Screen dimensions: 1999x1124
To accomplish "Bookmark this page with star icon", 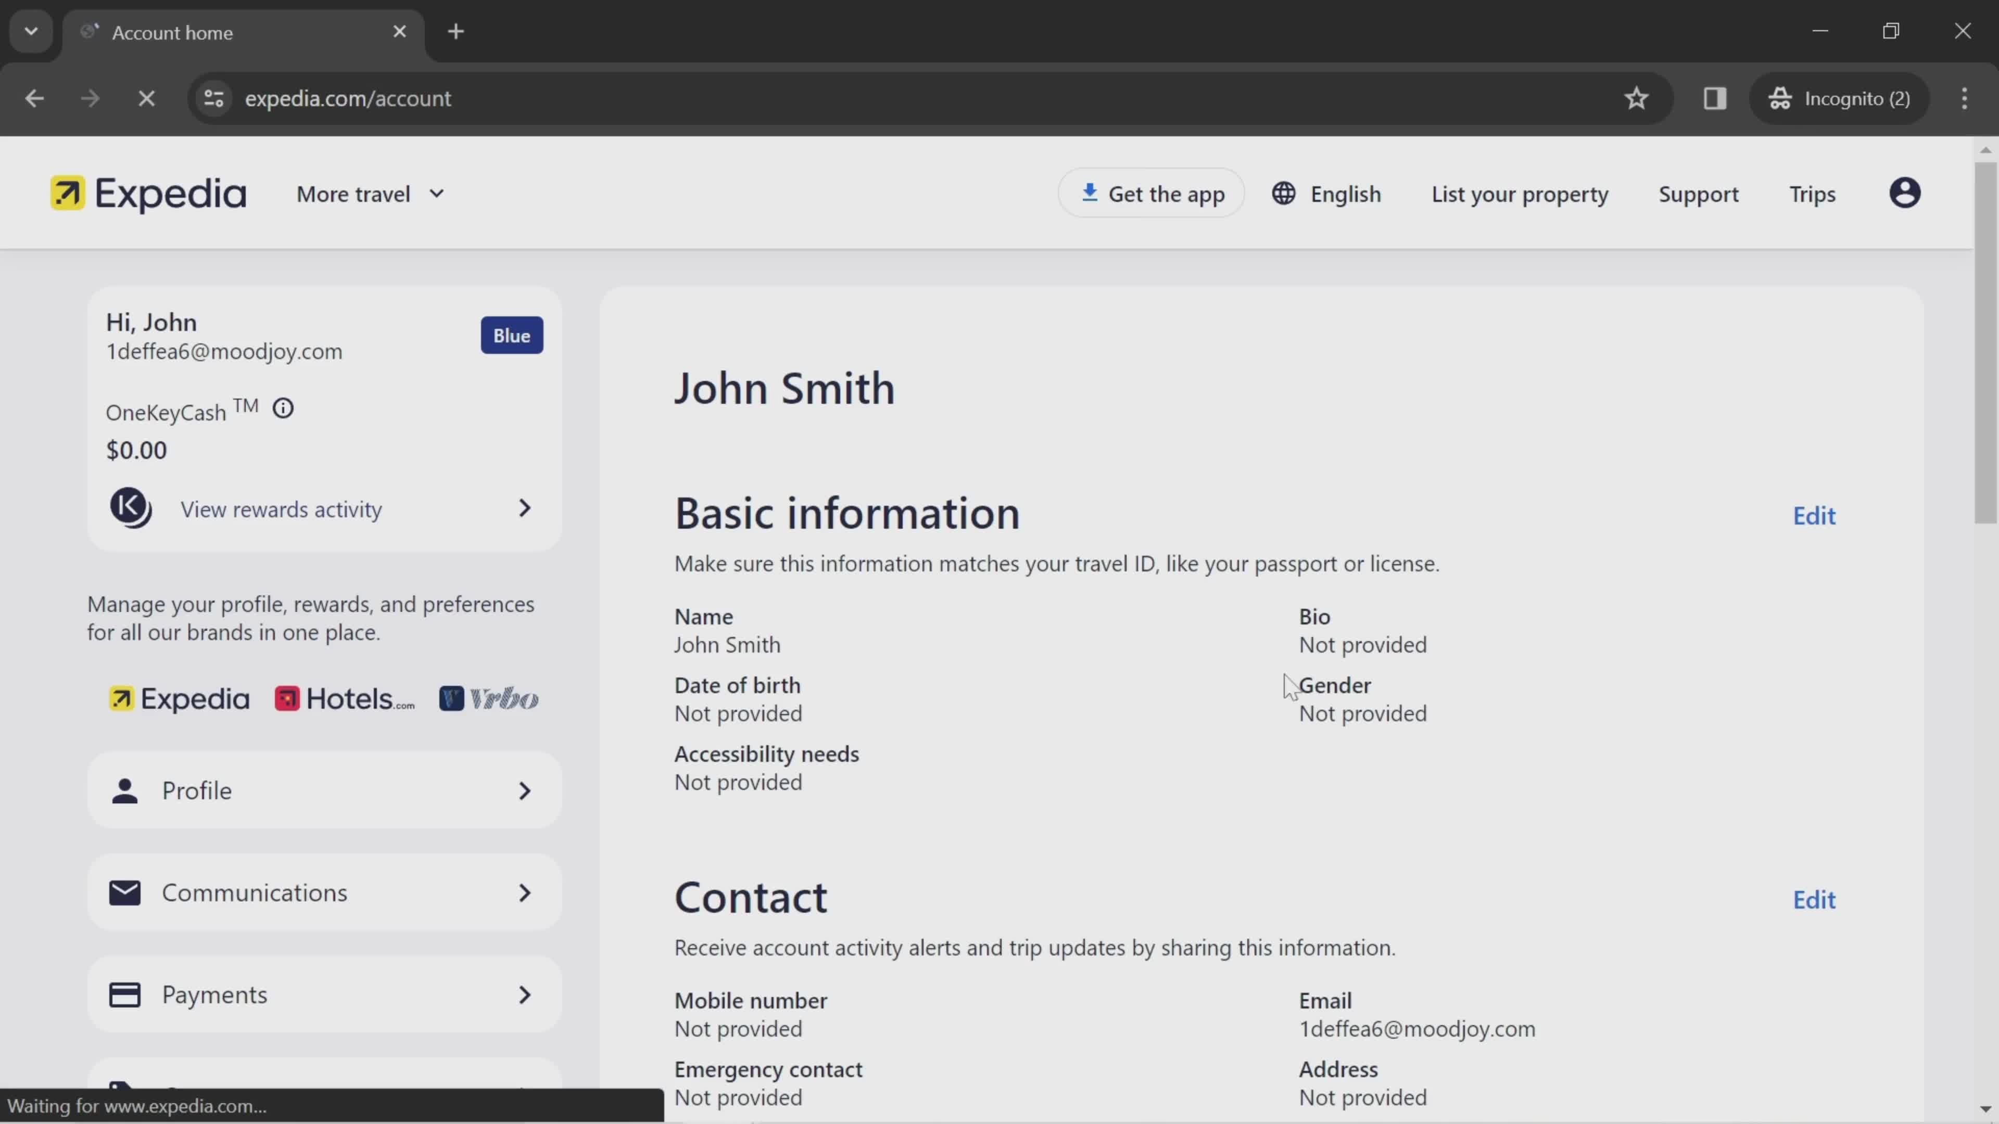I will (x=1637, y=98).
